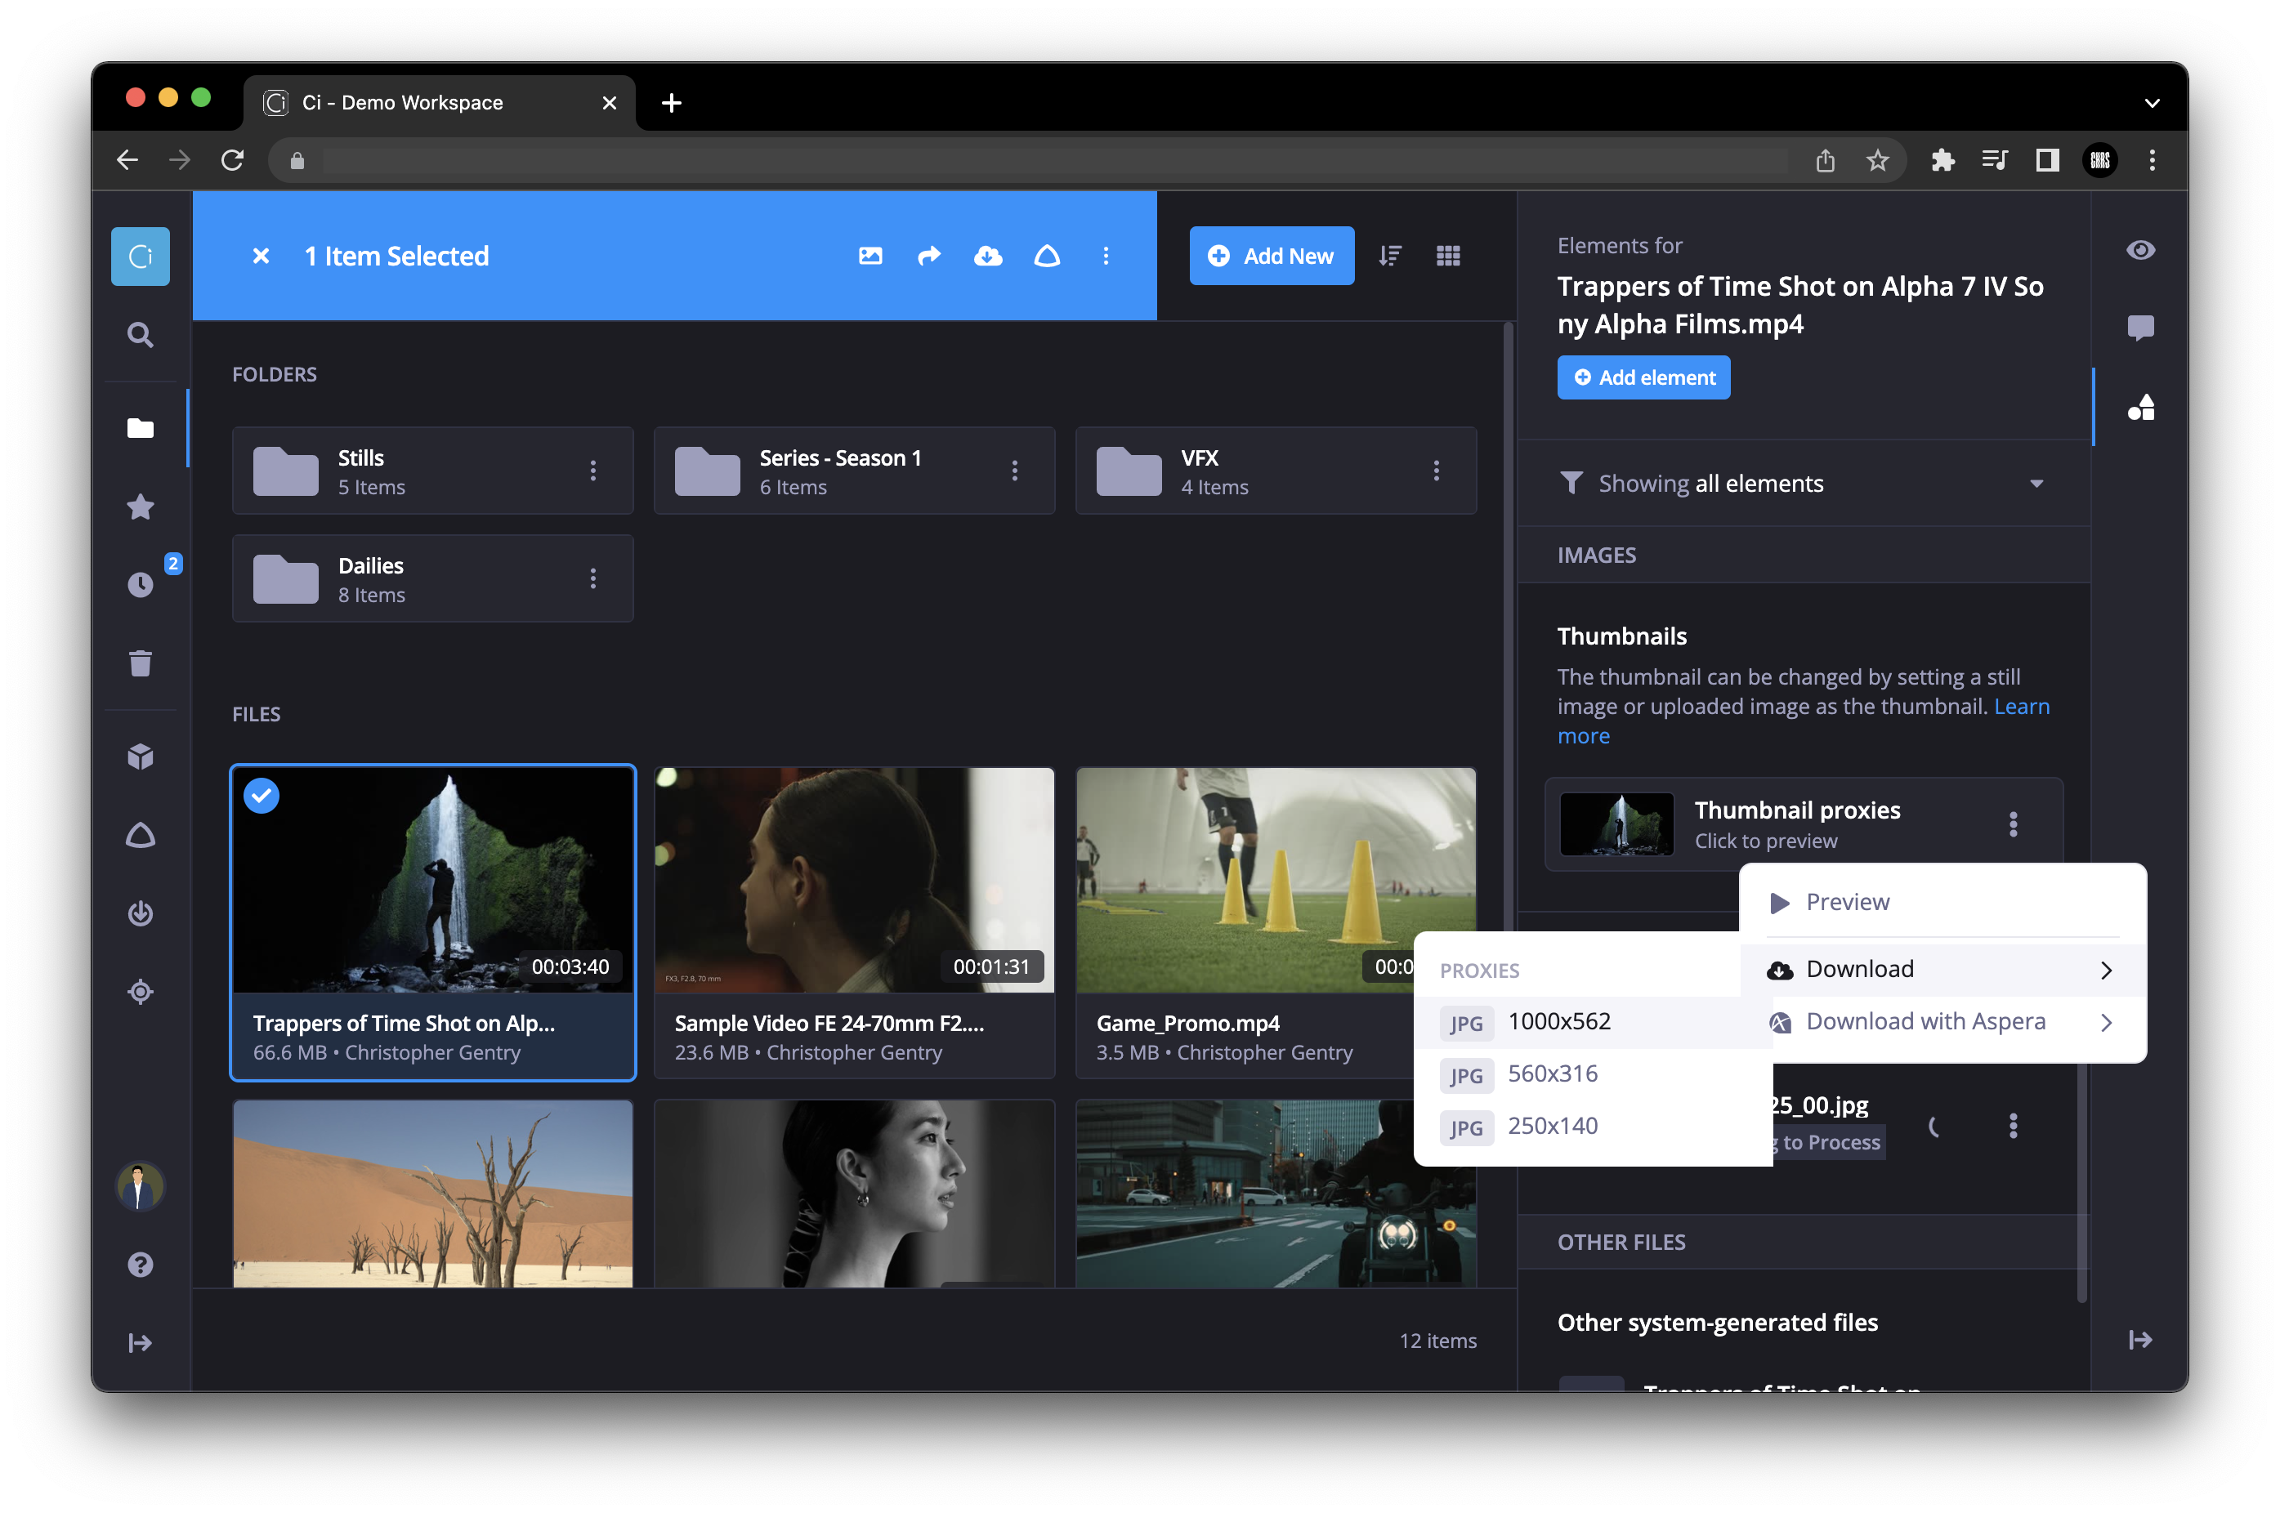This screenshot has width=2280, height=1513.
Task: Expand browser tab list chevron
Action: (x=2152, y=102)
